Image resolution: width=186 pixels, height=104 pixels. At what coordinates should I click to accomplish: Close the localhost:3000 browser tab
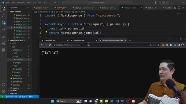coord(125,40)
